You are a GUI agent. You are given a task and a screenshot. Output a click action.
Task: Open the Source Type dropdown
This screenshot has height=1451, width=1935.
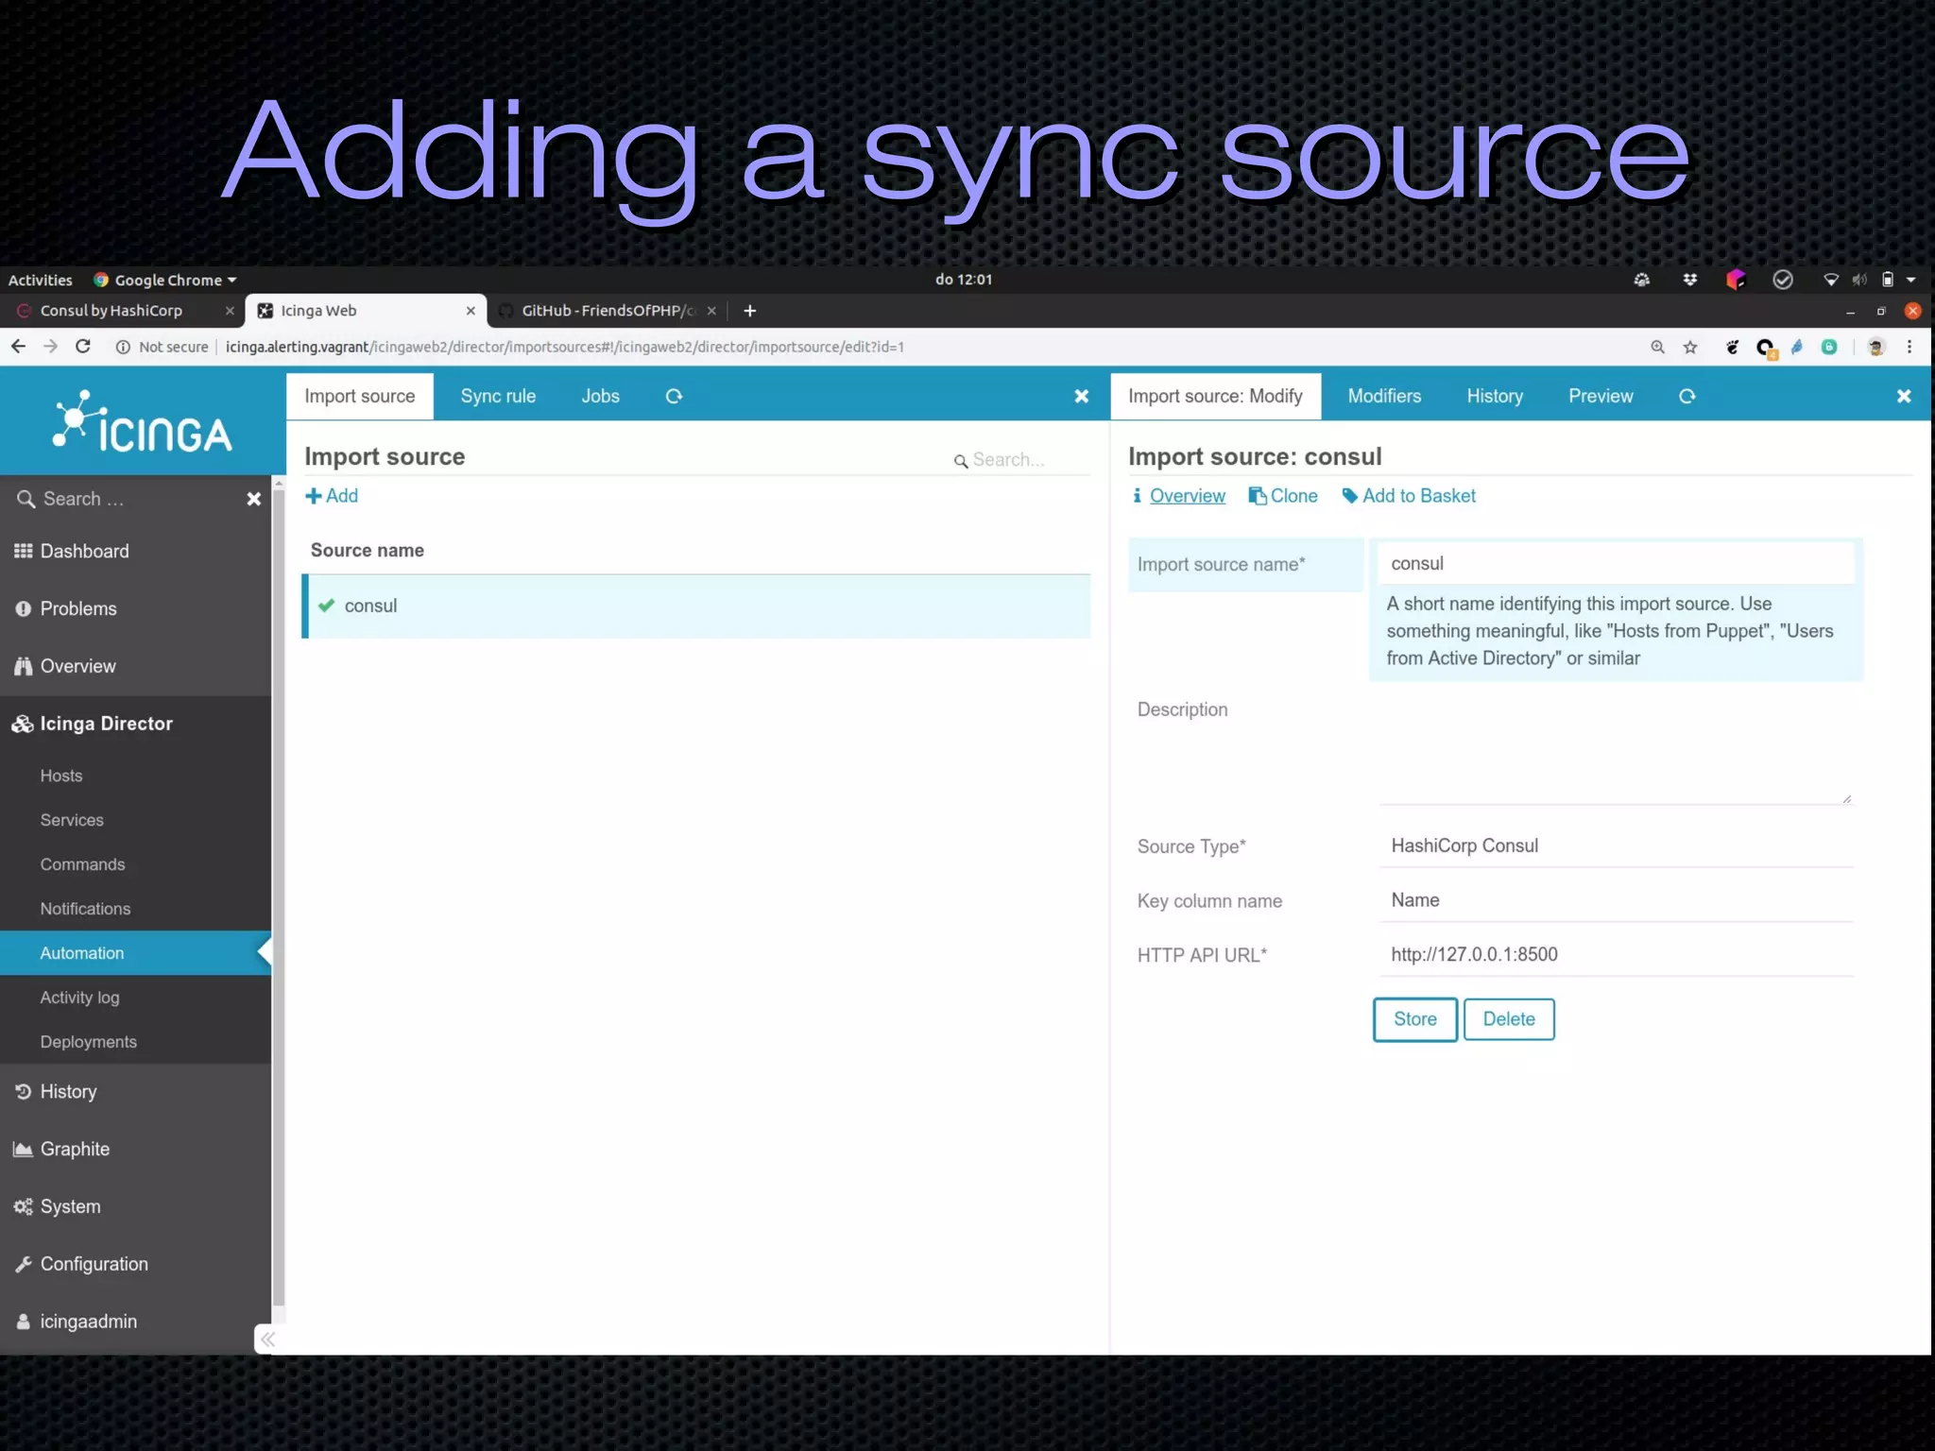click(x=1616, y=846)
